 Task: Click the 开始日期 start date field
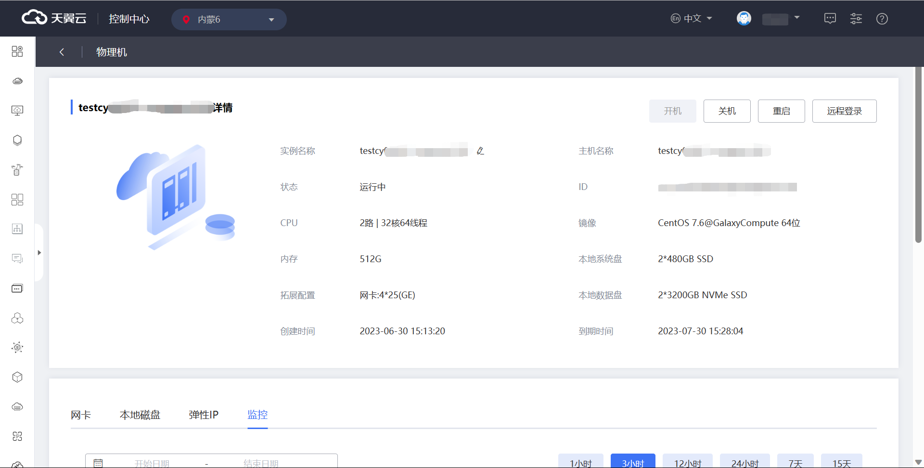[152, 463]
